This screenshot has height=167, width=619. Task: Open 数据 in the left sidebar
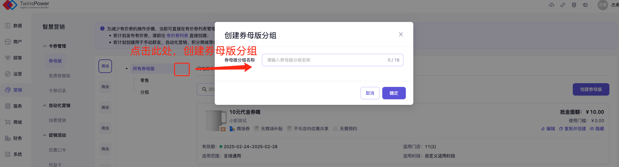(x=14, y=26)
